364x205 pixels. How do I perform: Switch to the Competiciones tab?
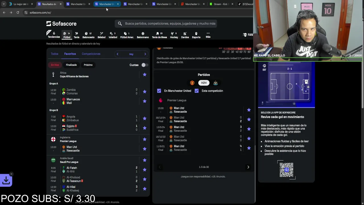click(x=91, y=54)
